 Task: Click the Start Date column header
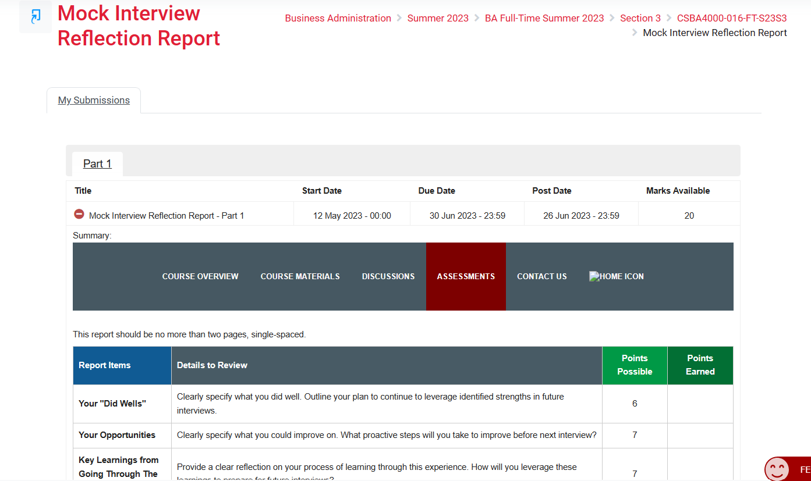point(322,191)
